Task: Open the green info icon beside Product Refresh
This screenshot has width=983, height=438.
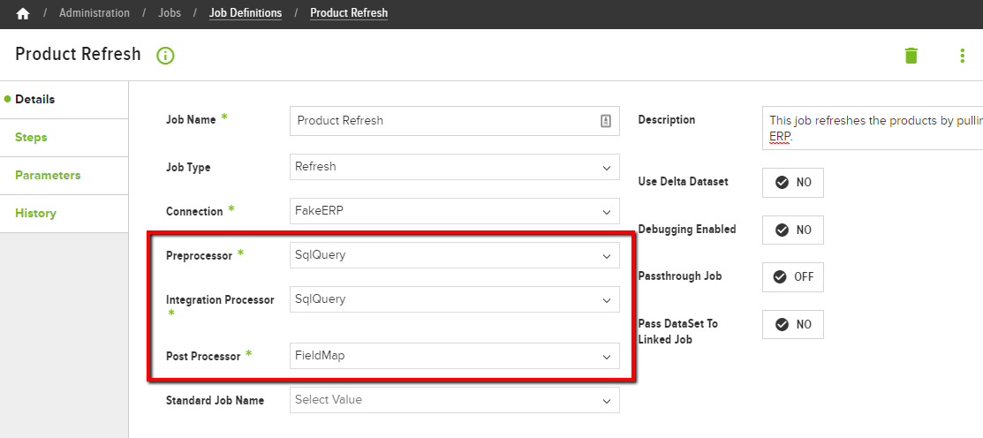Action: point(165,55)
